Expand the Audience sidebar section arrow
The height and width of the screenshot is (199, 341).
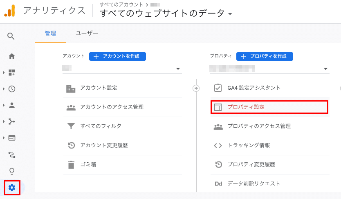pyautogui.click(x=4, y=105)
